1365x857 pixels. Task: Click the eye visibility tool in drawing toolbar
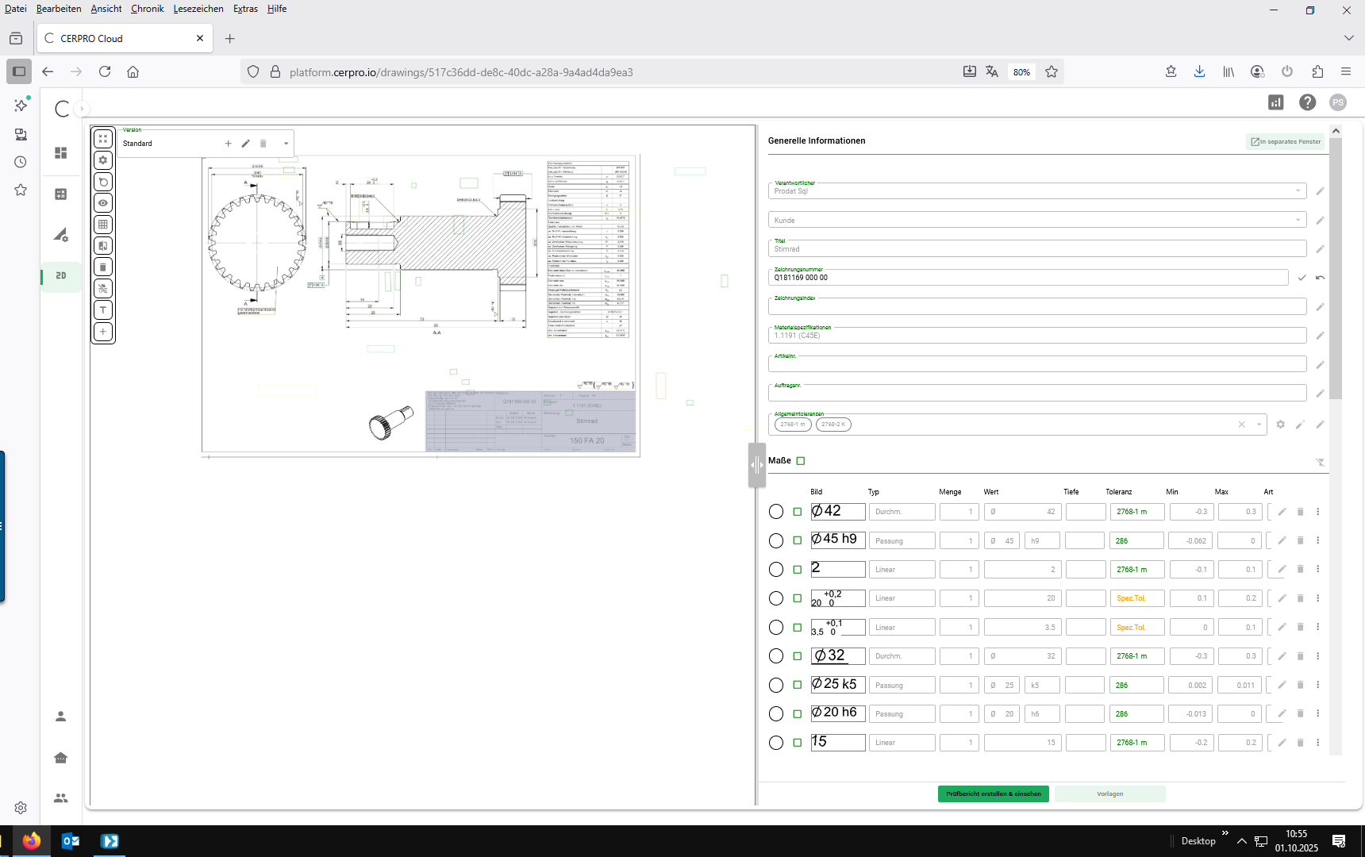pos(103,203)
